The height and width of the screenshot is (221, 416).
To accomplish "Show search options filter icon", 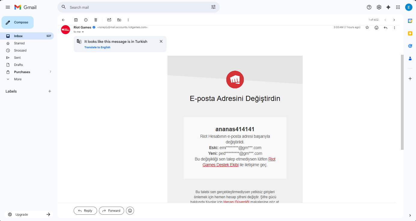I will coord(213,7).
